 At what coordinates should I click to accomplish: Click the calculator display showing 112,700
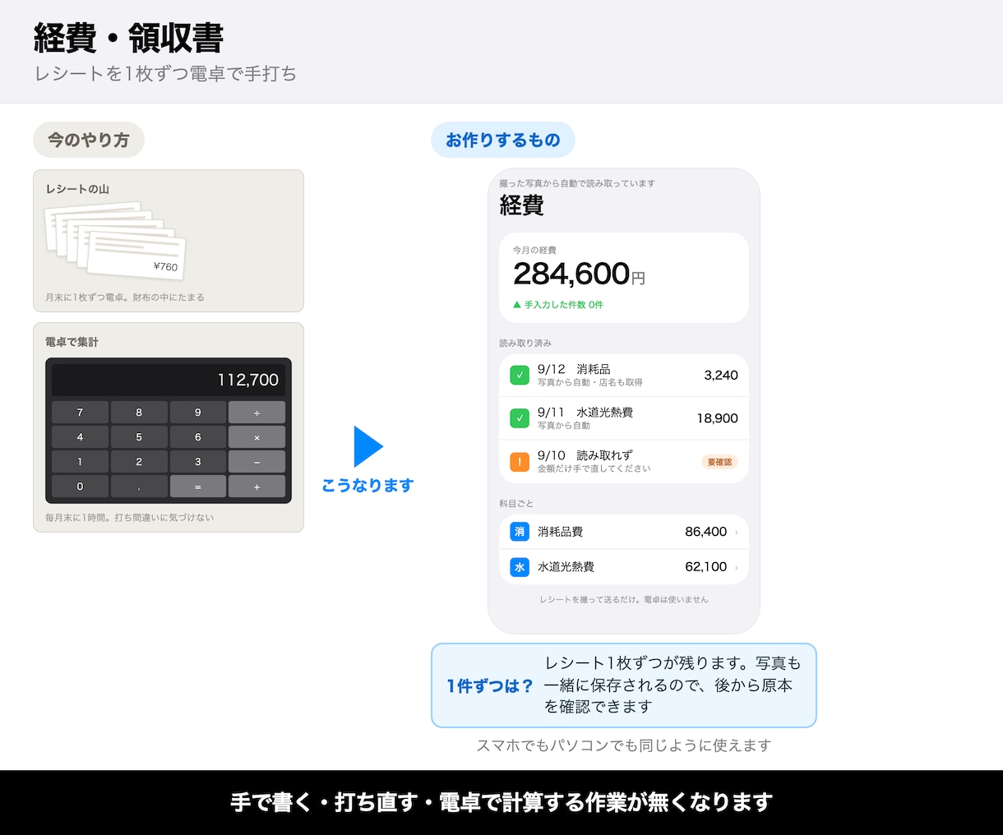pyautogui.click(x=169, y=380)
